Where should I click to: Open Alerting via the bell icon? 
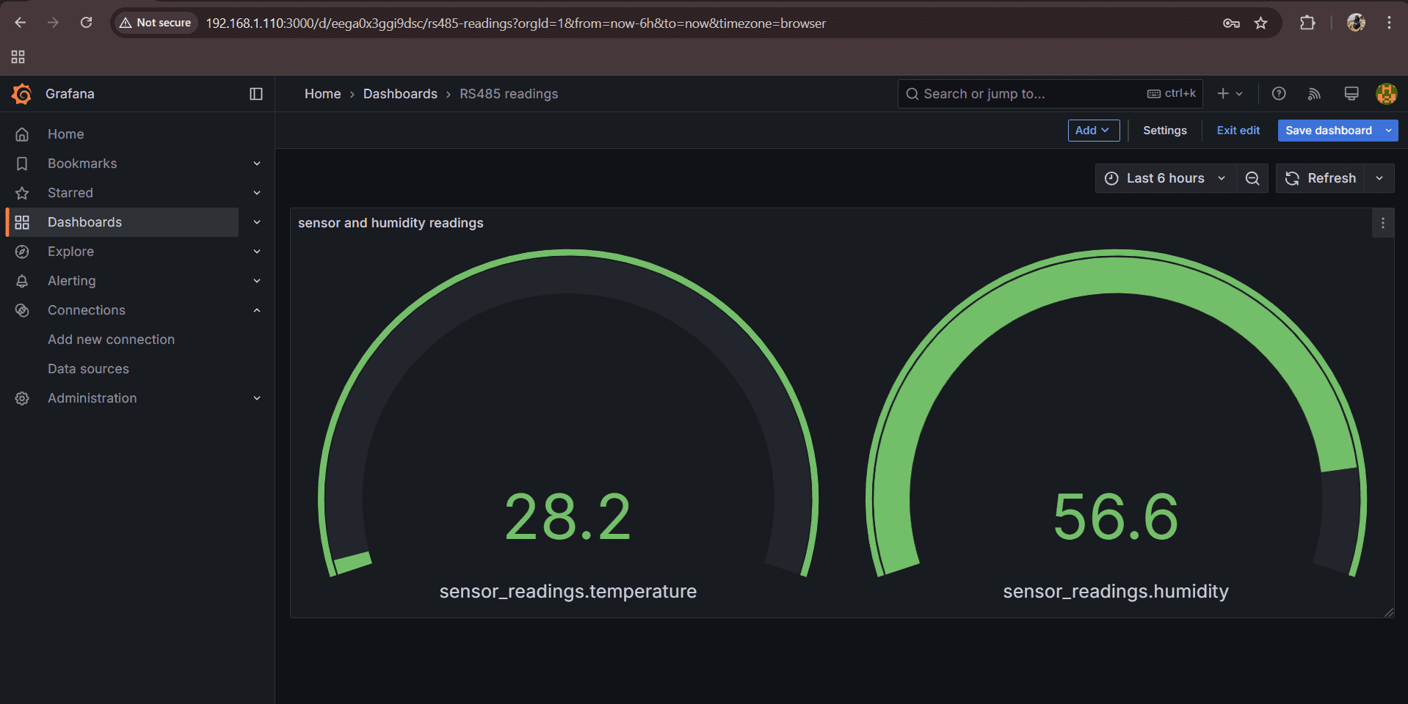point(71,280)
